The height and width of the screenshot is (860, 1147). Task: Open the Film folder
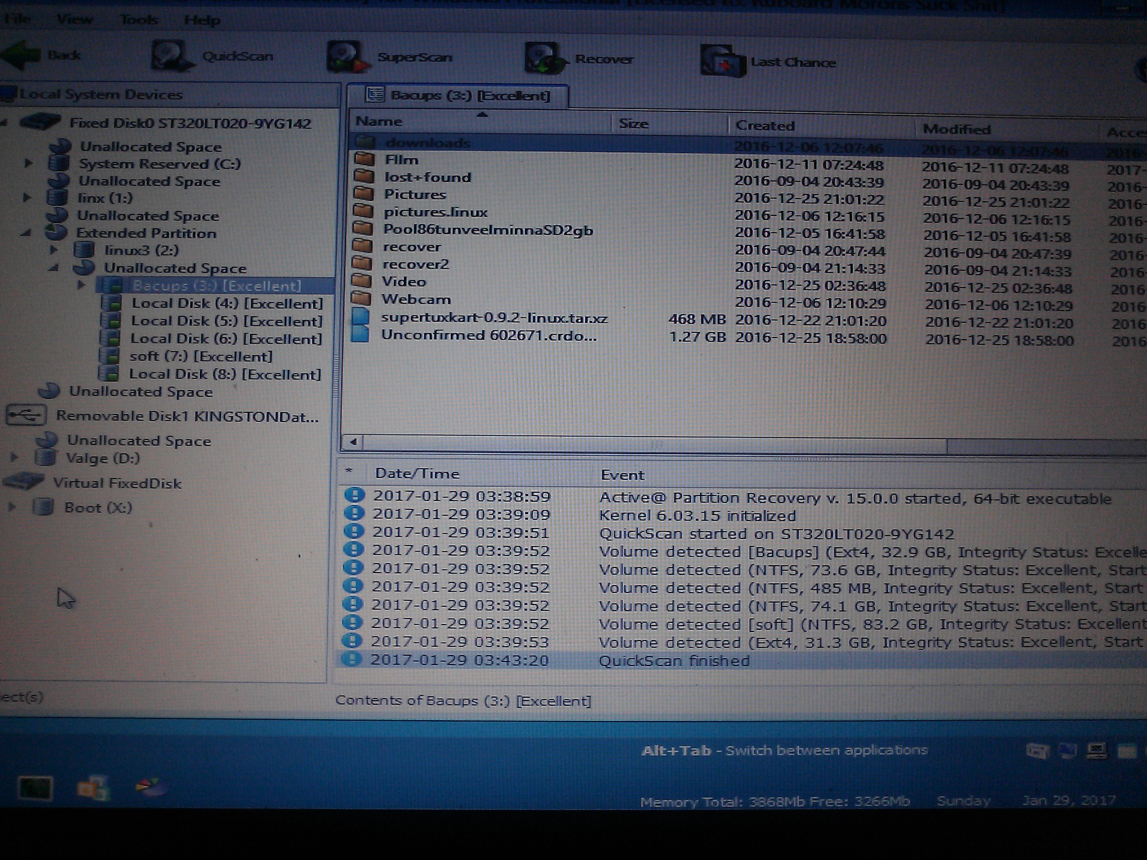401,160
